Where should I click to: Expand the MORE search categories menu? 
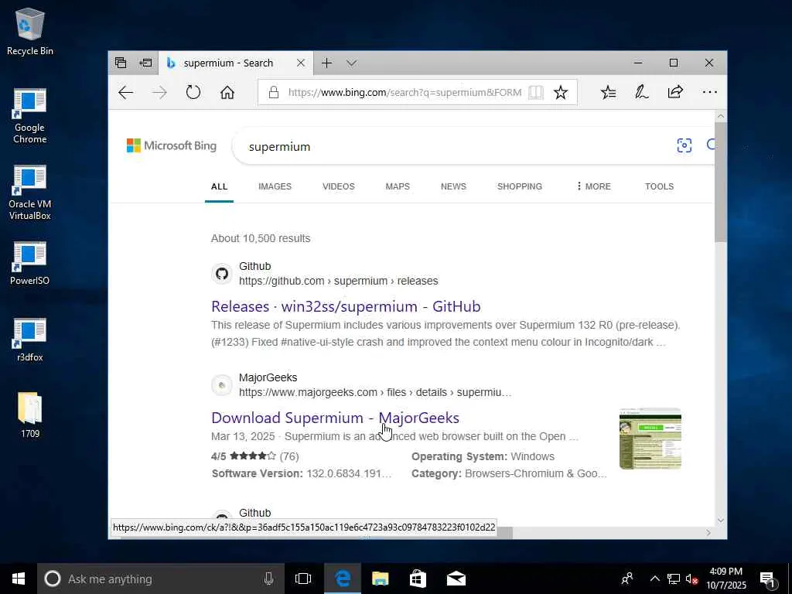click(593, 186)
